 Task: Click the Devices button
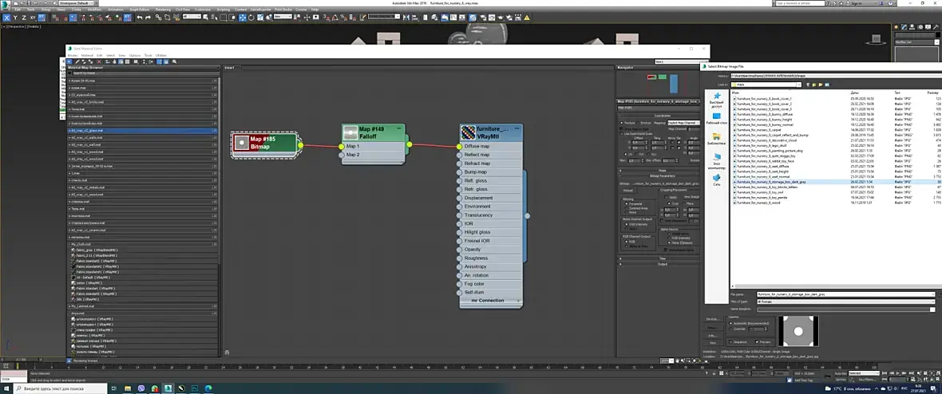(x=712, y=319)
